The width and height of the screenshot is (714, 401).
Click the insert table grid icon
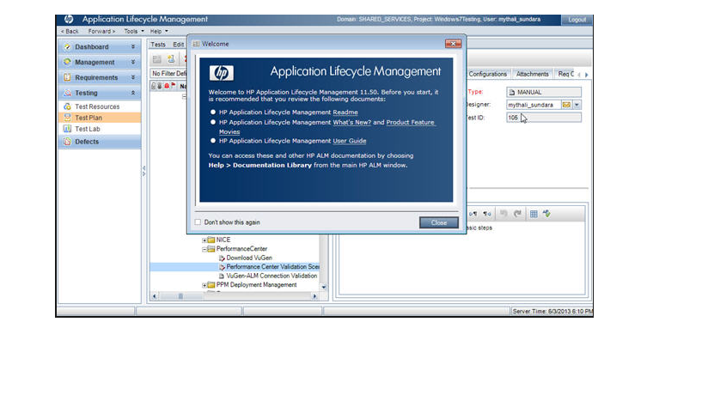[x=534, y=214]
